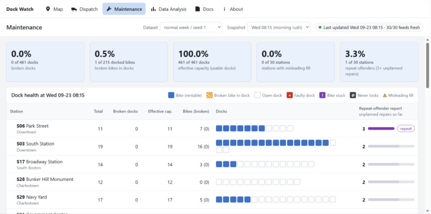This screenshot has width=431, height=214.
Task: Open the Snapshot dropdown
Action: tap(279, 27)
